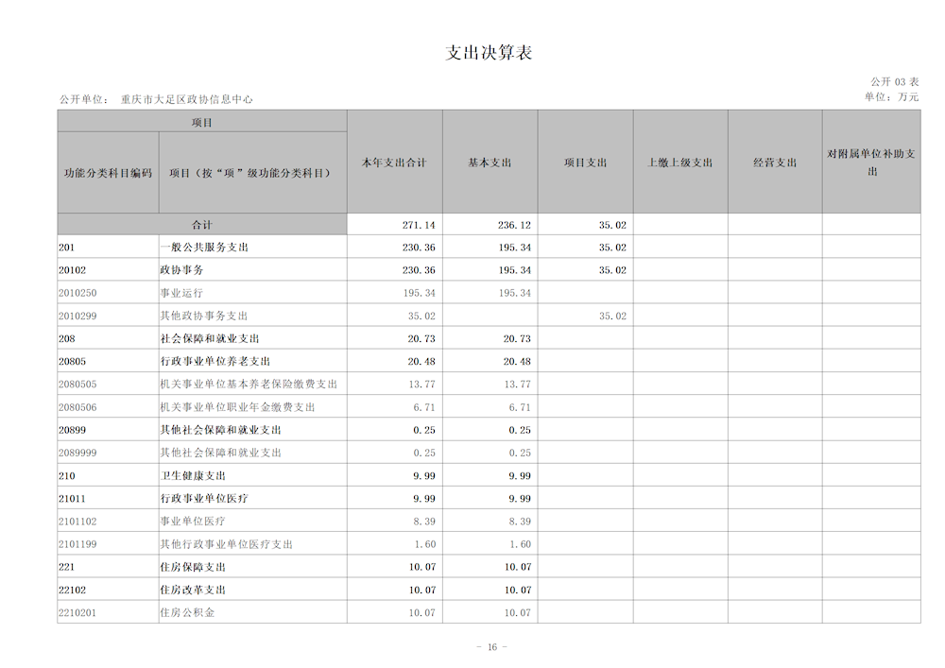
Task: Click 6.71 in the 基本支出 column
Action: (520, 408)
